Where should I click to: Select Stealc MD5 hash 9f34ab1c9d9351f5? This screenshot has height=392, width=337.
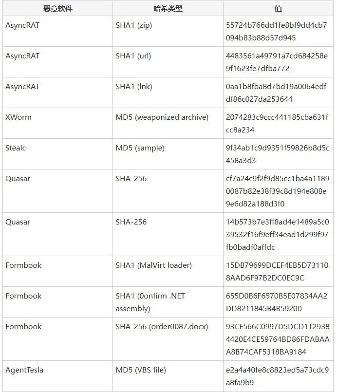tap(278, 154)
